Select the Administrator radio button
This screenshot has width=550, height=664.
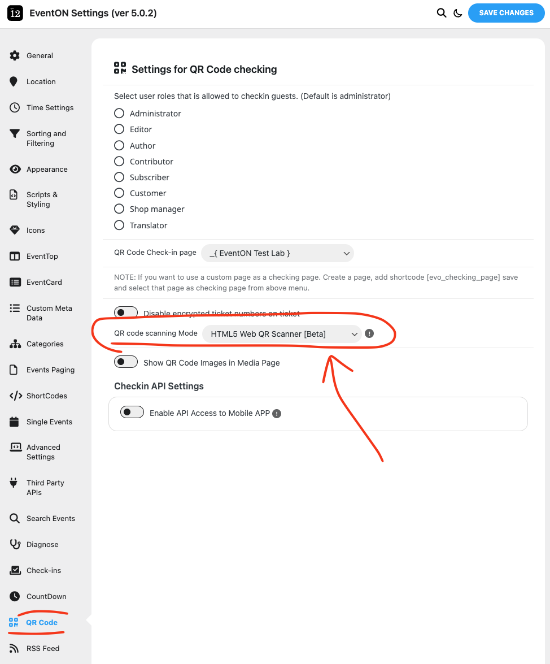pos(119,113)
